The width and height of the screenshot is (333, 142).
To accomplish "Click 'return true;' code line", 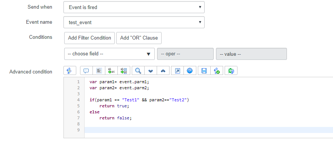I will pyautogui.click(x=114, y=106).
